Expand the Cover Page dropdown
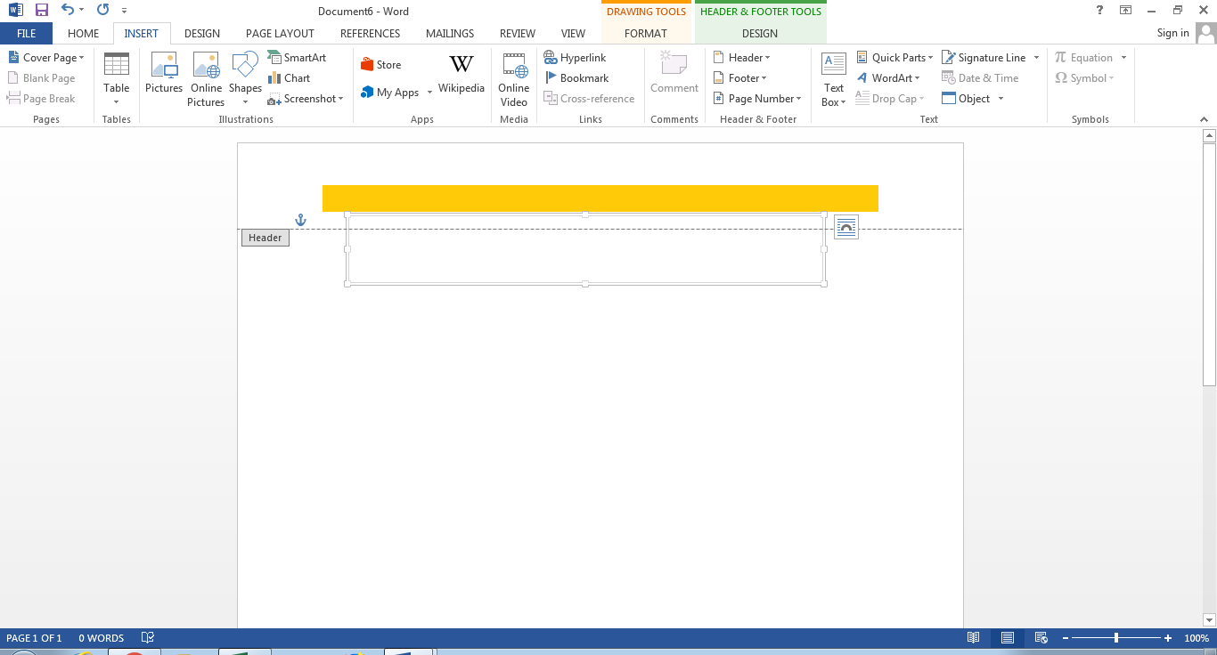 pyautogui.click(x=46, y=57)
